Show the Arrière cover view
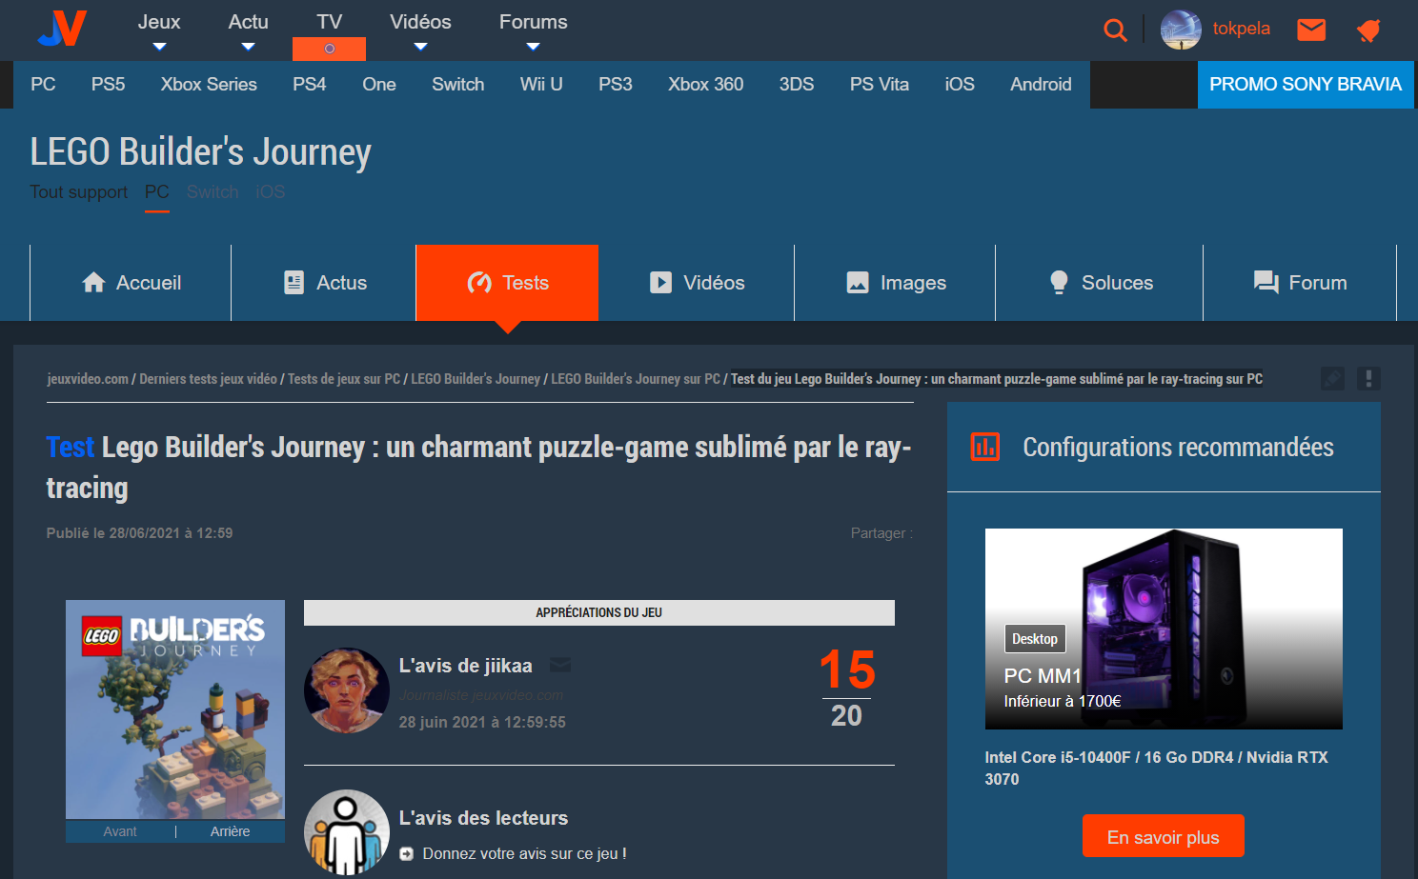Viewport: 1418px width, 879px height. (231, 831)
